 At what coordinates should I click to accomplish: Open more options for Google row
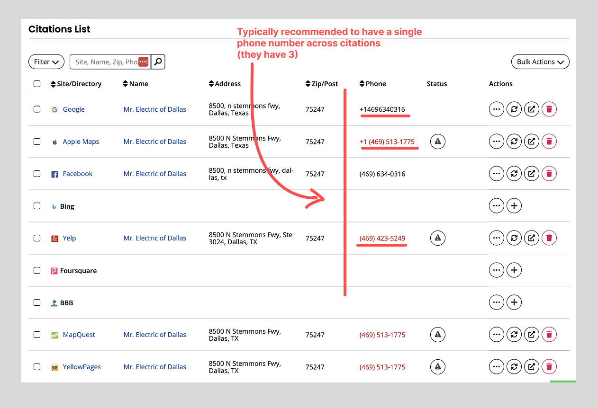(497, 109)
